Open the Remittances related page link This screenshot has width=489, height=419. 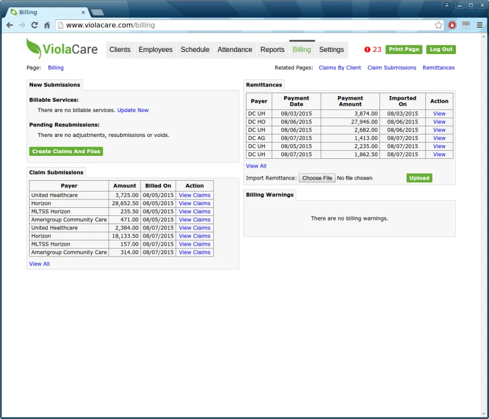pos(439,68)
